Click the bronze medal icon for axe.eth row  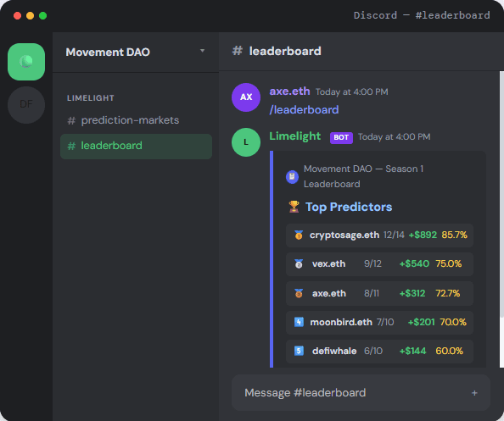coord(299,293)
